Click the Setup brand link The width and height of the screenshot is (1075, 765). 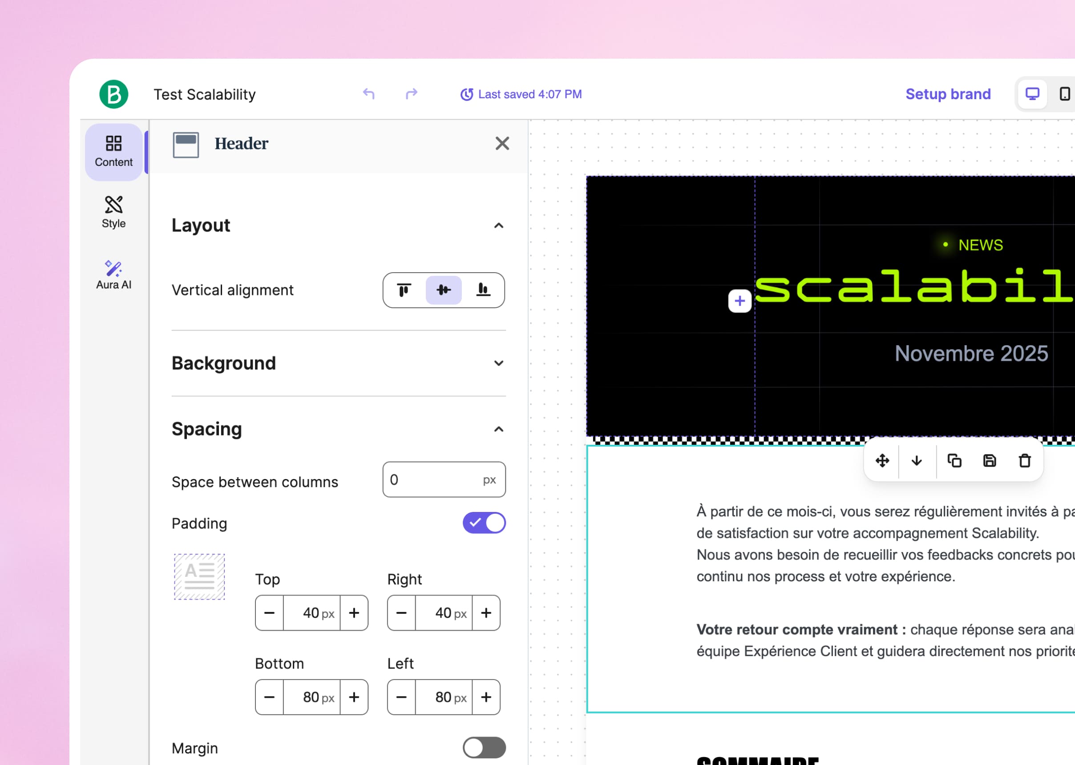948,94
